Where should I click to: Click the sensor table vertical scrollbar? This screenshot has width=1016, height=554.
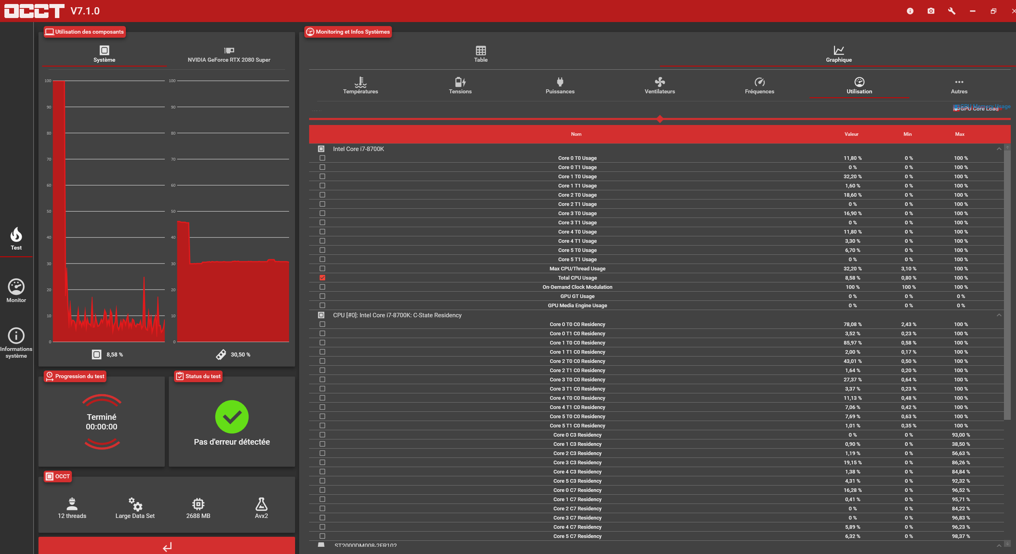point(1007,285)
